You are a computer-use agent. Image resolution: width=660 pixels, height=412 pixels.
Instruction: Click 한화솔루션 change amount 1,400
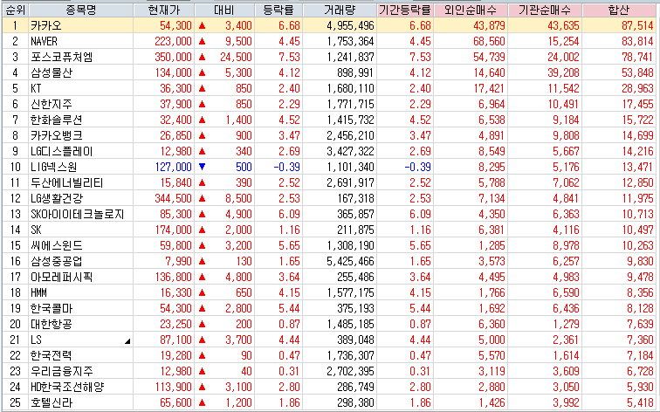238,120
